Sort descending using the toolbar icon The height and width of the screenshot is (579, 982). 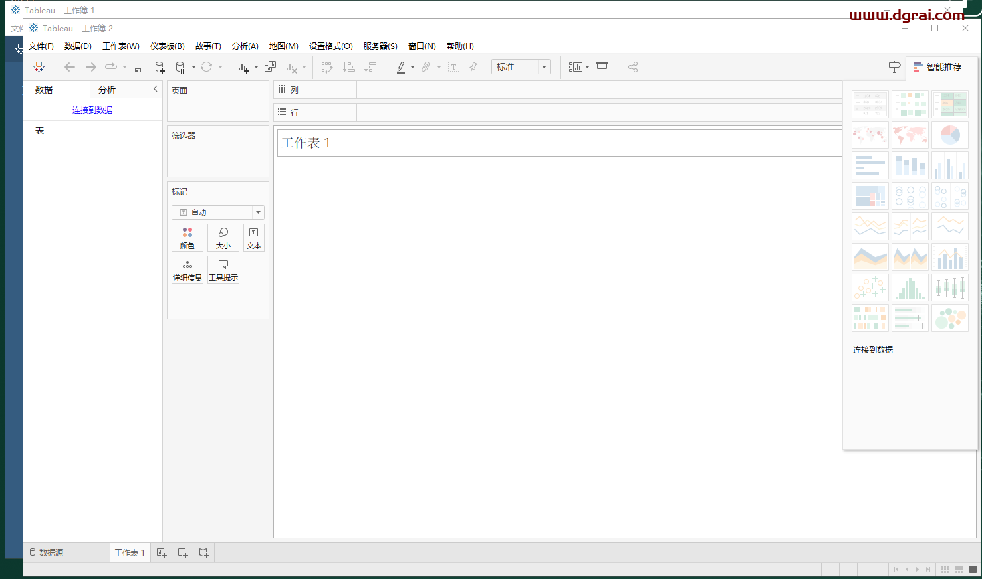[370, 67]
